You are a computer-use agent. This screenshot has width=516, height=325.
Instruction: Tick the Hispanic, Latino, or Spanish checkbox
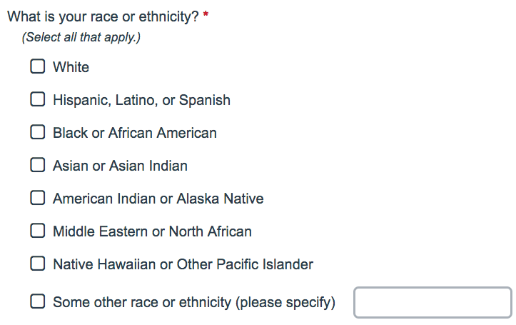point(38,99)
